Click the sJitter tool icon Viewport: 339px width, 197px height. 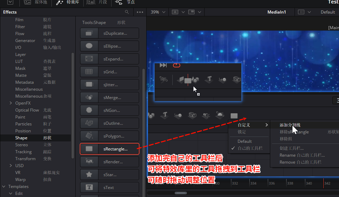click(x=89, y=84)
